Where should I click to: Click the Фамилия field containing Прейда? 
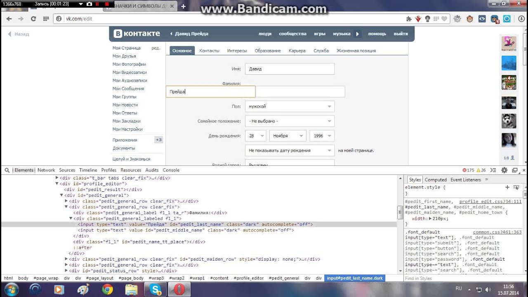[x=210, y=92]
